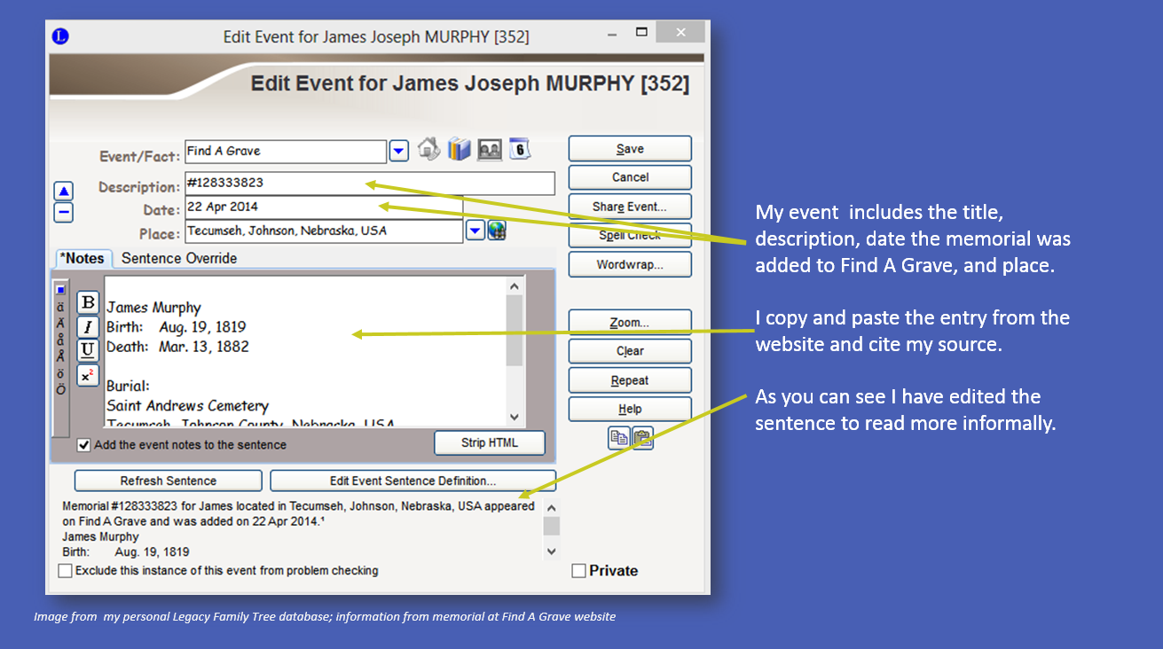This screenshot has height=649, width=1163.
Task: Click the Event/Fact field with Find A Grave
Action: click(x=286, y=151)
